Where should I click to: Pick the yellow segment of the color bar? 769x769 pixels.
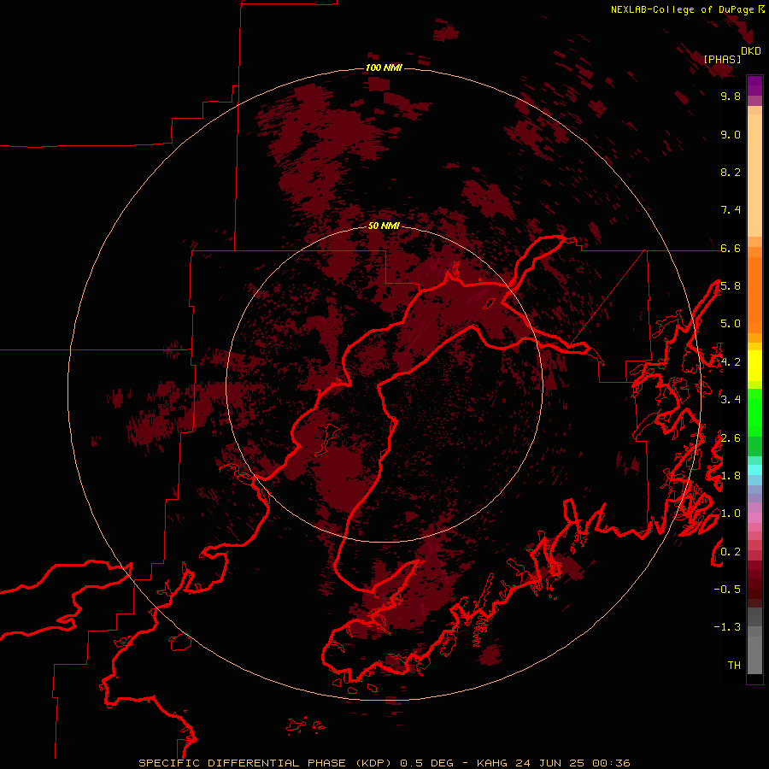(754, 366)
